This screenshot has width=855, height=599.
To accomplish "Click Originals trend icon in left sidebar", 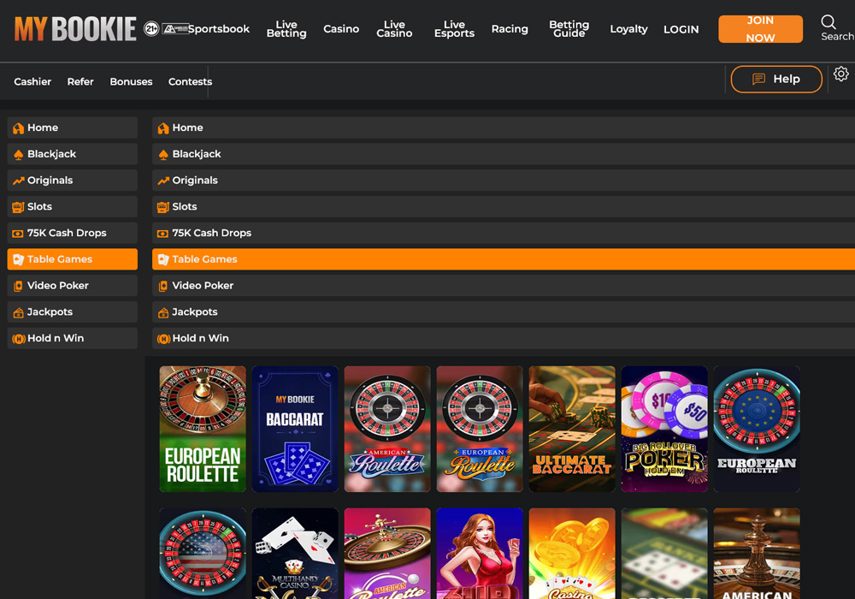I will coord(19,181).
